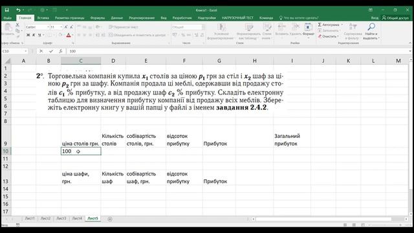The image size is (414, 233).
Task: Select row header 13
Action: [x=6, y=181]
